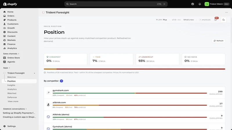This screenshot has width=232, height=130.
Task: Click the TW account avatar
Action: click(x=207, y=4)
